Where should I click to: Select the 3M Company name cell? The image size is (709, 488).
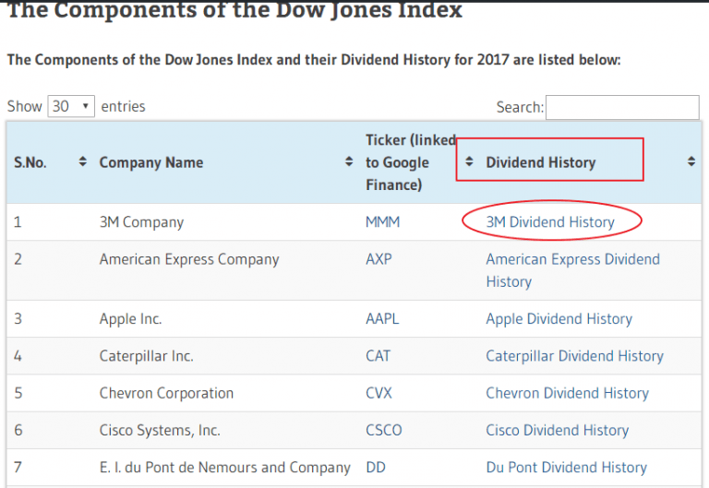click(141, 221)
